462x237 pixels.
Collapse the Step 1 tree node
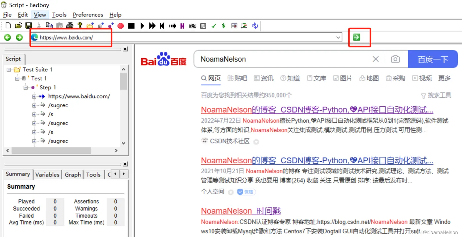pyautogui.click(x=25, y=88)
